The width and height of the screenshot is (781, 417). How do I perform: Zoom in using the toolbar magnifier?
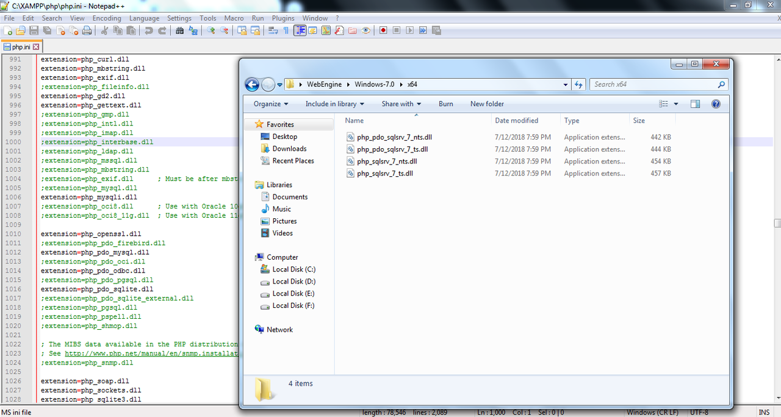(211, 30)
